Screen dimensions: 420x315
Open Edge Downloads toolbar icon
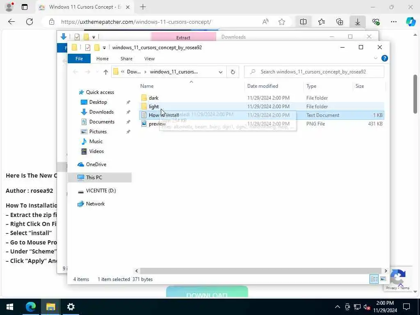pyautogui.click(x=358, y=22)
